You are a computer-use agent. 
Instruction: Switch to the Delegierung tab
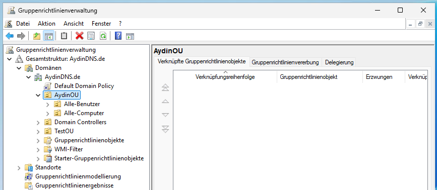click(339, 62)
